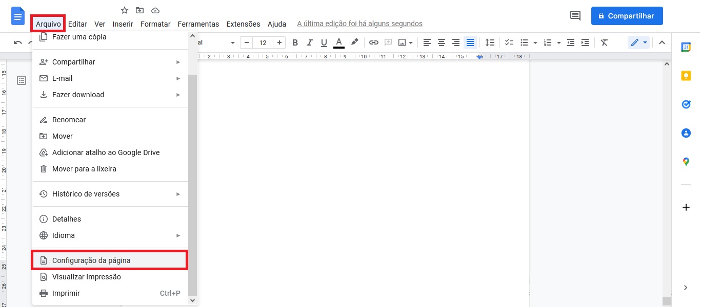
Task: Open the editing mode pencil dropdown
Action: point(638,42)
